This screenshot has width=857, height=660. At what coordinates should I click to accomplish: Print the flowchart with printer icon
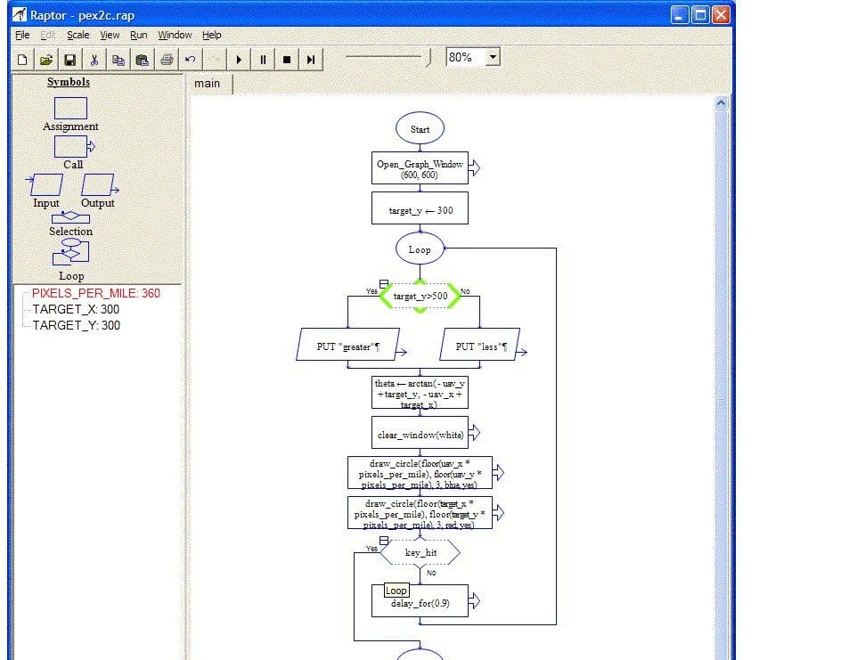pos(167,60)
